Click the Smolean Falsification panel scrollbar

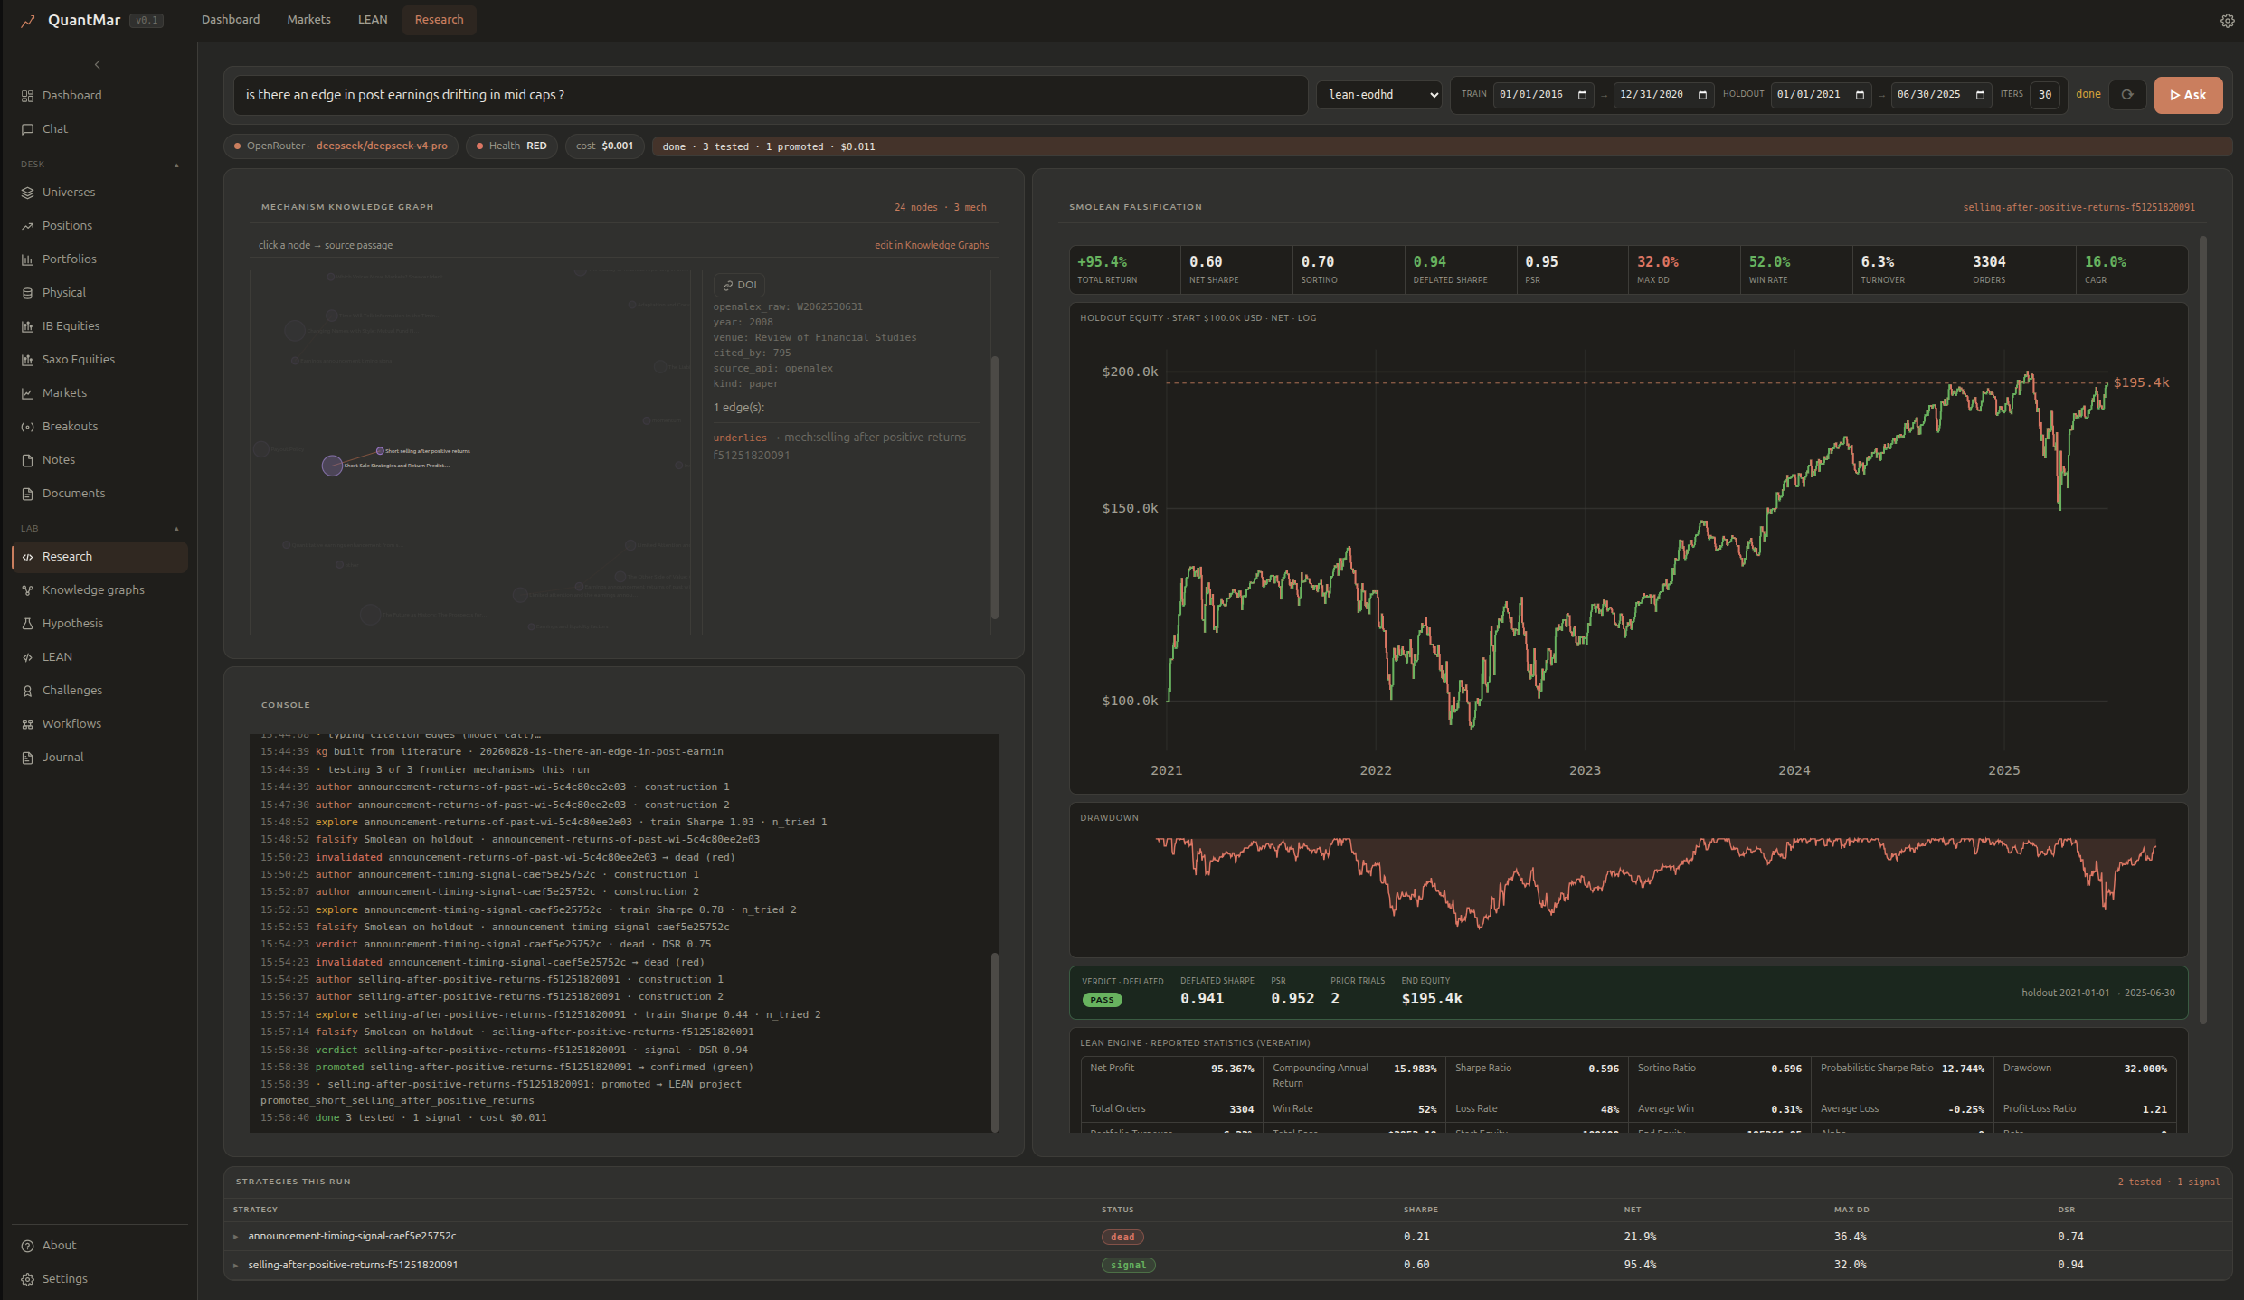[x=2202, y=630]
